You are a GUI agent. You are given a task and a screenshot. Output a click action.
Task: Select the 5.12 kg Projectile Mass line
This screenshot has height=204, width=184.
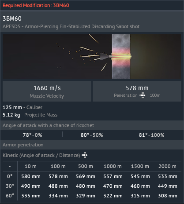30,115
